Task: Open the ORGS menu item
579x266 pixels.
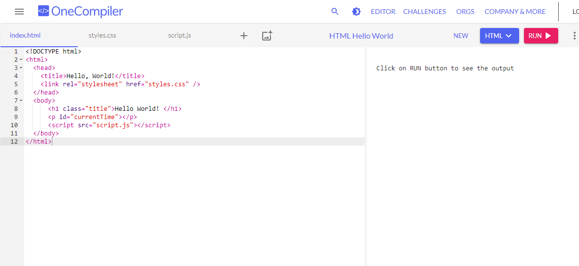Action: tap(465, 12)
